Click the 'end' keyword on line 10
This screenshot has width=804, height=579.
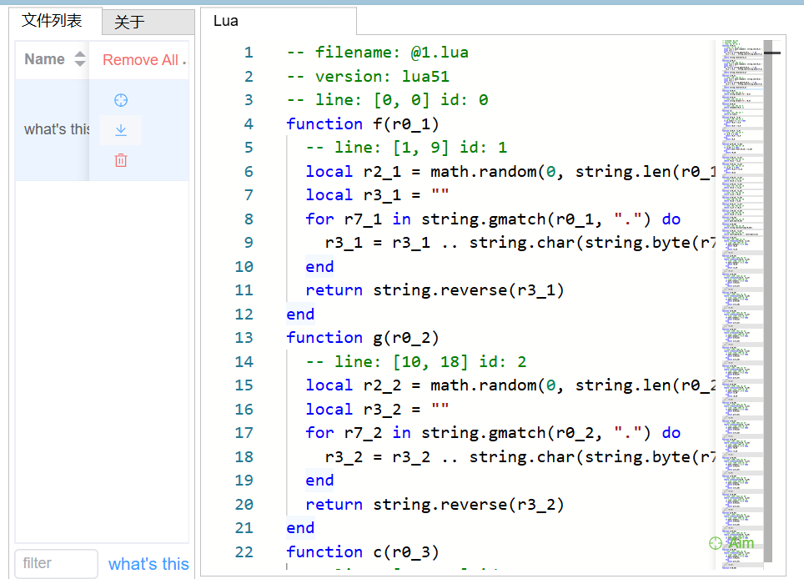tap(319, 267)
